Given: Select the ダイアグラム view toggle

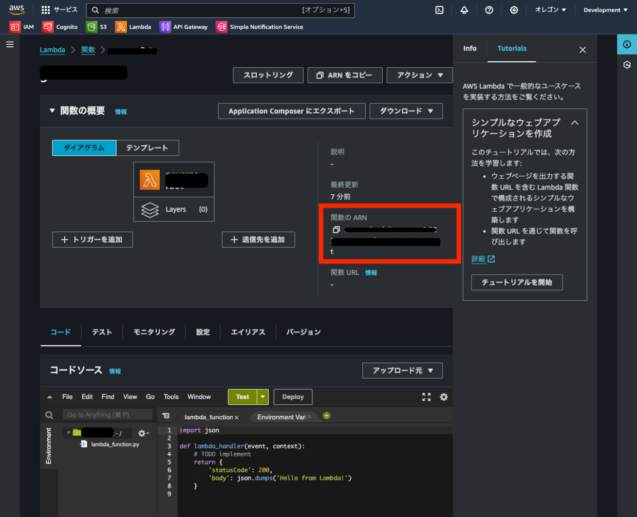Looking at the screenshot, I should tap(84, 148).
